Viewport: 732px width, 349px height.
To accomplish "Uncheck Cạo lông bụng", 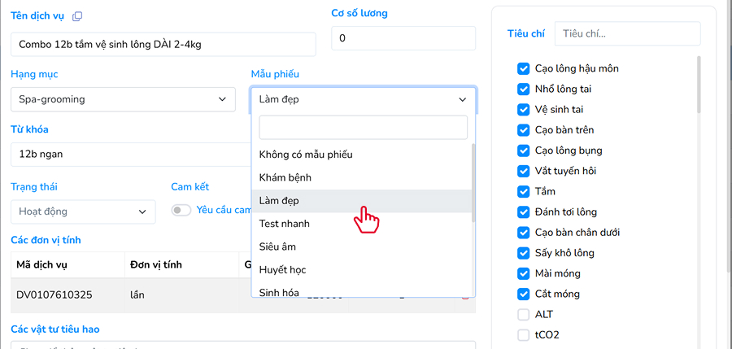I will click(x=523, y=151).
